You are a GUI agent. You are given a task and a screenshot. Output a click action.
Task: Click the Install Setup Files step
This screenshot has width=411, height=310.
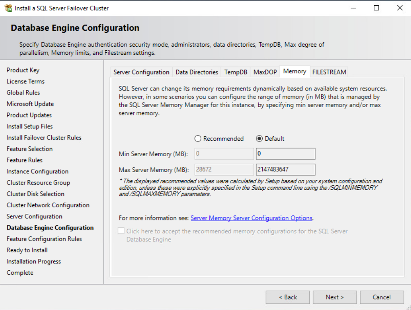click(x=30, y=126)
